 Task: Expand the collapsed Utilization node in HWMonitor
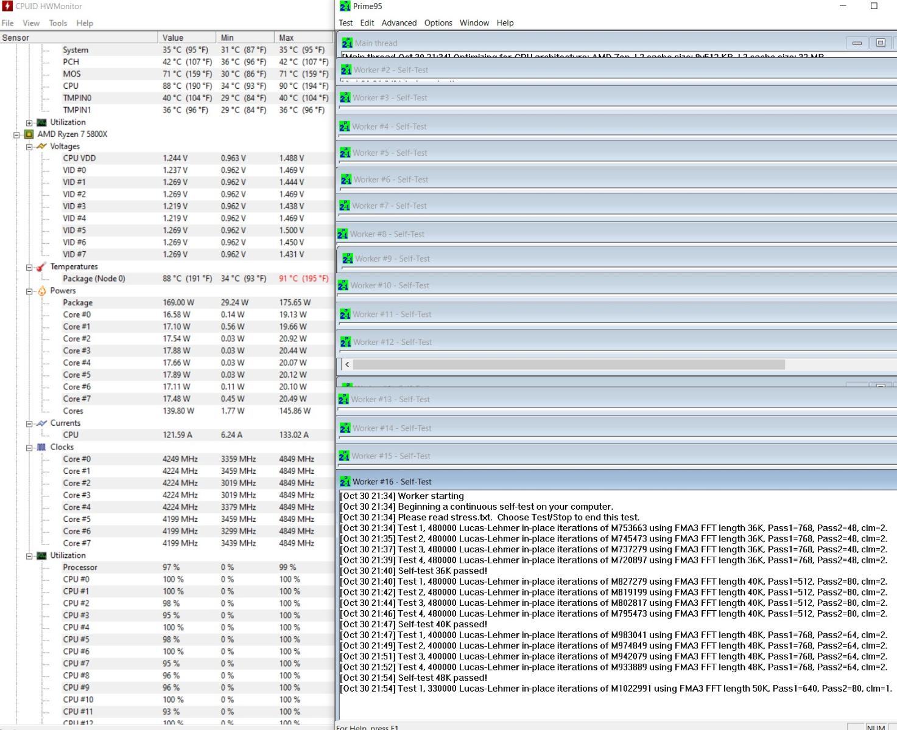(x=29, y=123)
